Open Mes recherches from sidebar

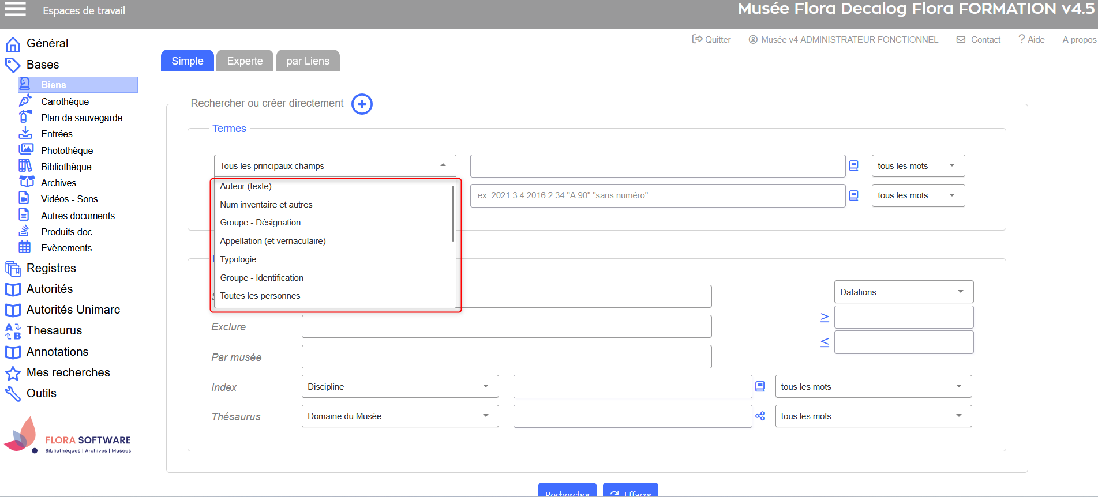[68, 372]
